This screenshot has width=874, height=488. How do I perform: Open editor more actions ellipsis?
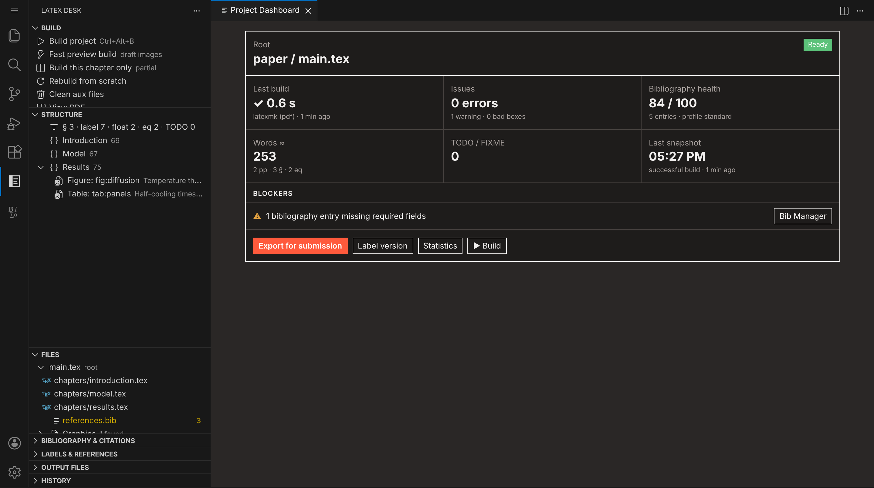[x=860, y=11]
